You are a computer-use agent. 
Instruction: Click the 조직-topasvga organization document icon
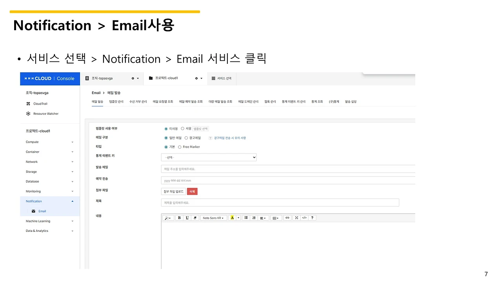(87, 78)
